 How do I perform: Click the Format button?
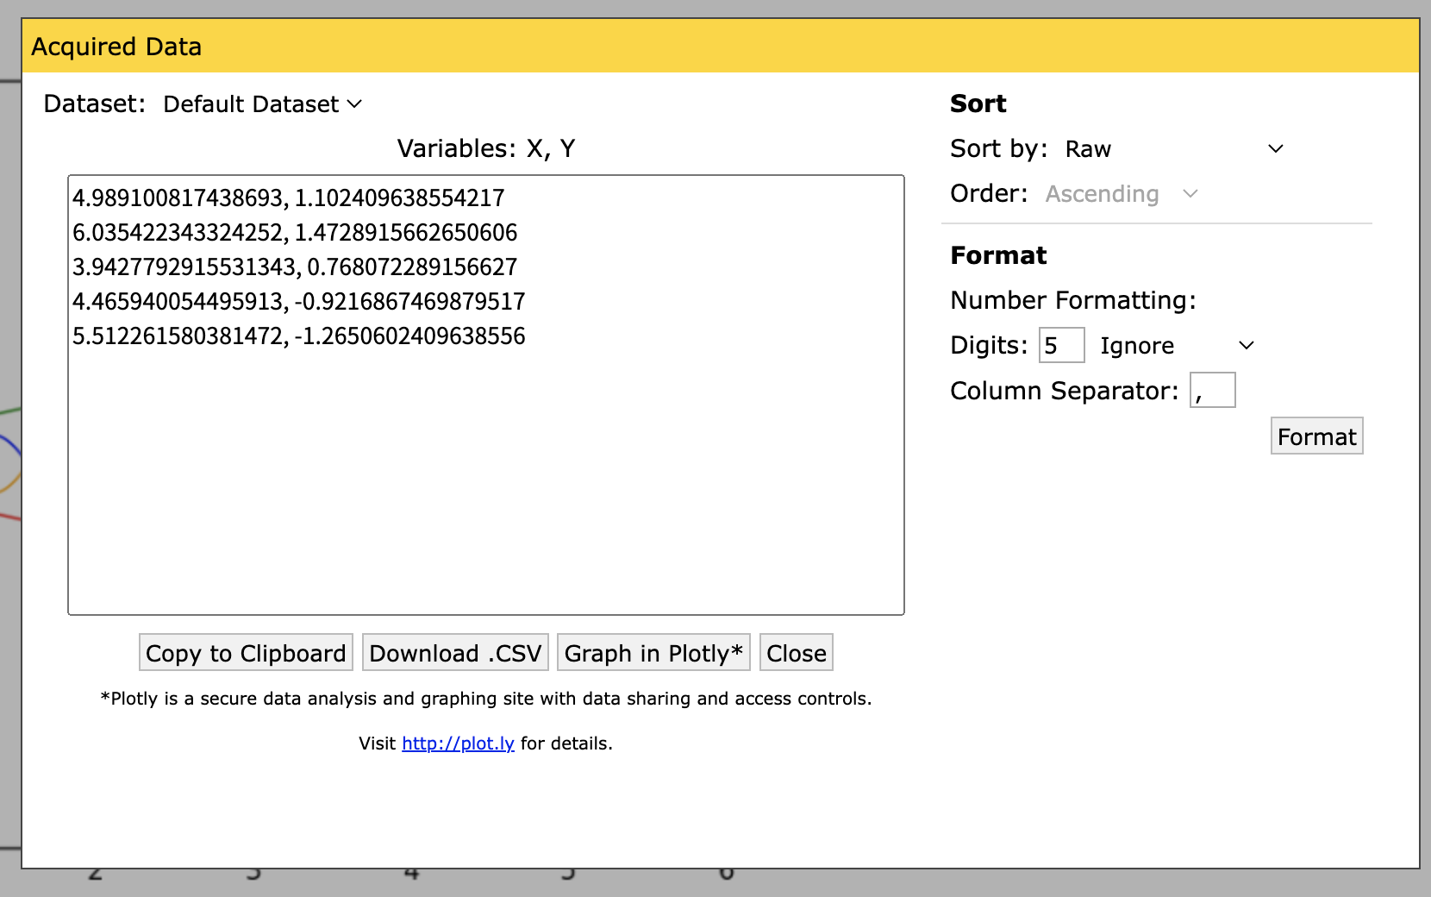click(x=1316, y=436)
